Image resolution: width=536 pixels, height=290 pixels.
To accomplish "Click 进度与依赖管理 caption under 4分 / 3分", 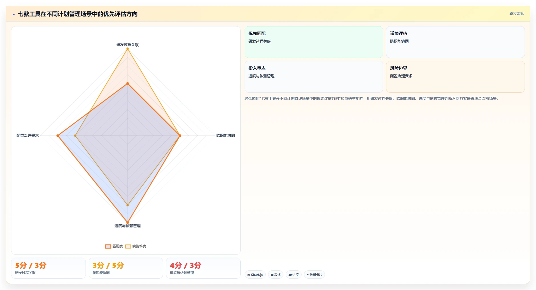I will point(182,273).
